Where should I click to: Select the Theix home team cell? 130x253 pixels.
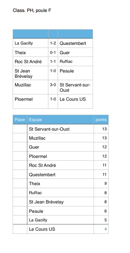pyautogui.click(x=31, y=52)
